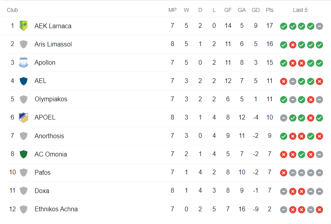
Task: Click the AC Omonia green shield icon
Action: (x=23, y=154)
